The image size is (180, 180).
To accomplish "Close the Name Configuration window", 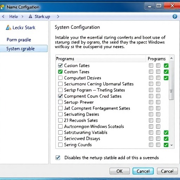I will point(172,6).
